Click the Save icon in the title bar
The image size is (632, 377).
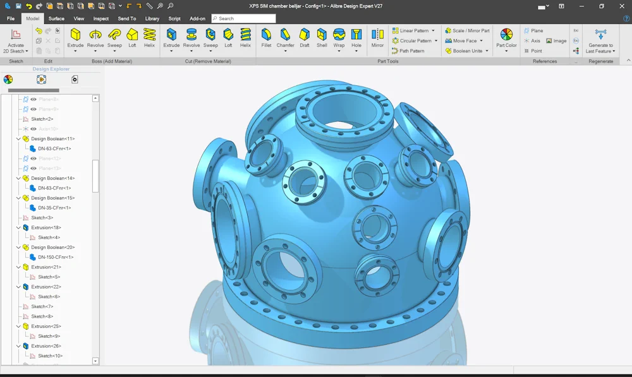tap(18, 6)
